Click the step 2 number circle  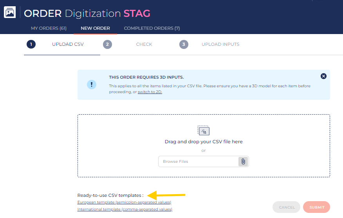108,44
